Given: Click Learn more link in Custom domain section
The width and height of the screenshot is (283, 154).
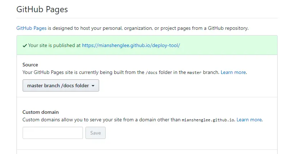Looking at the screenshot, I should tap(249, 120).
